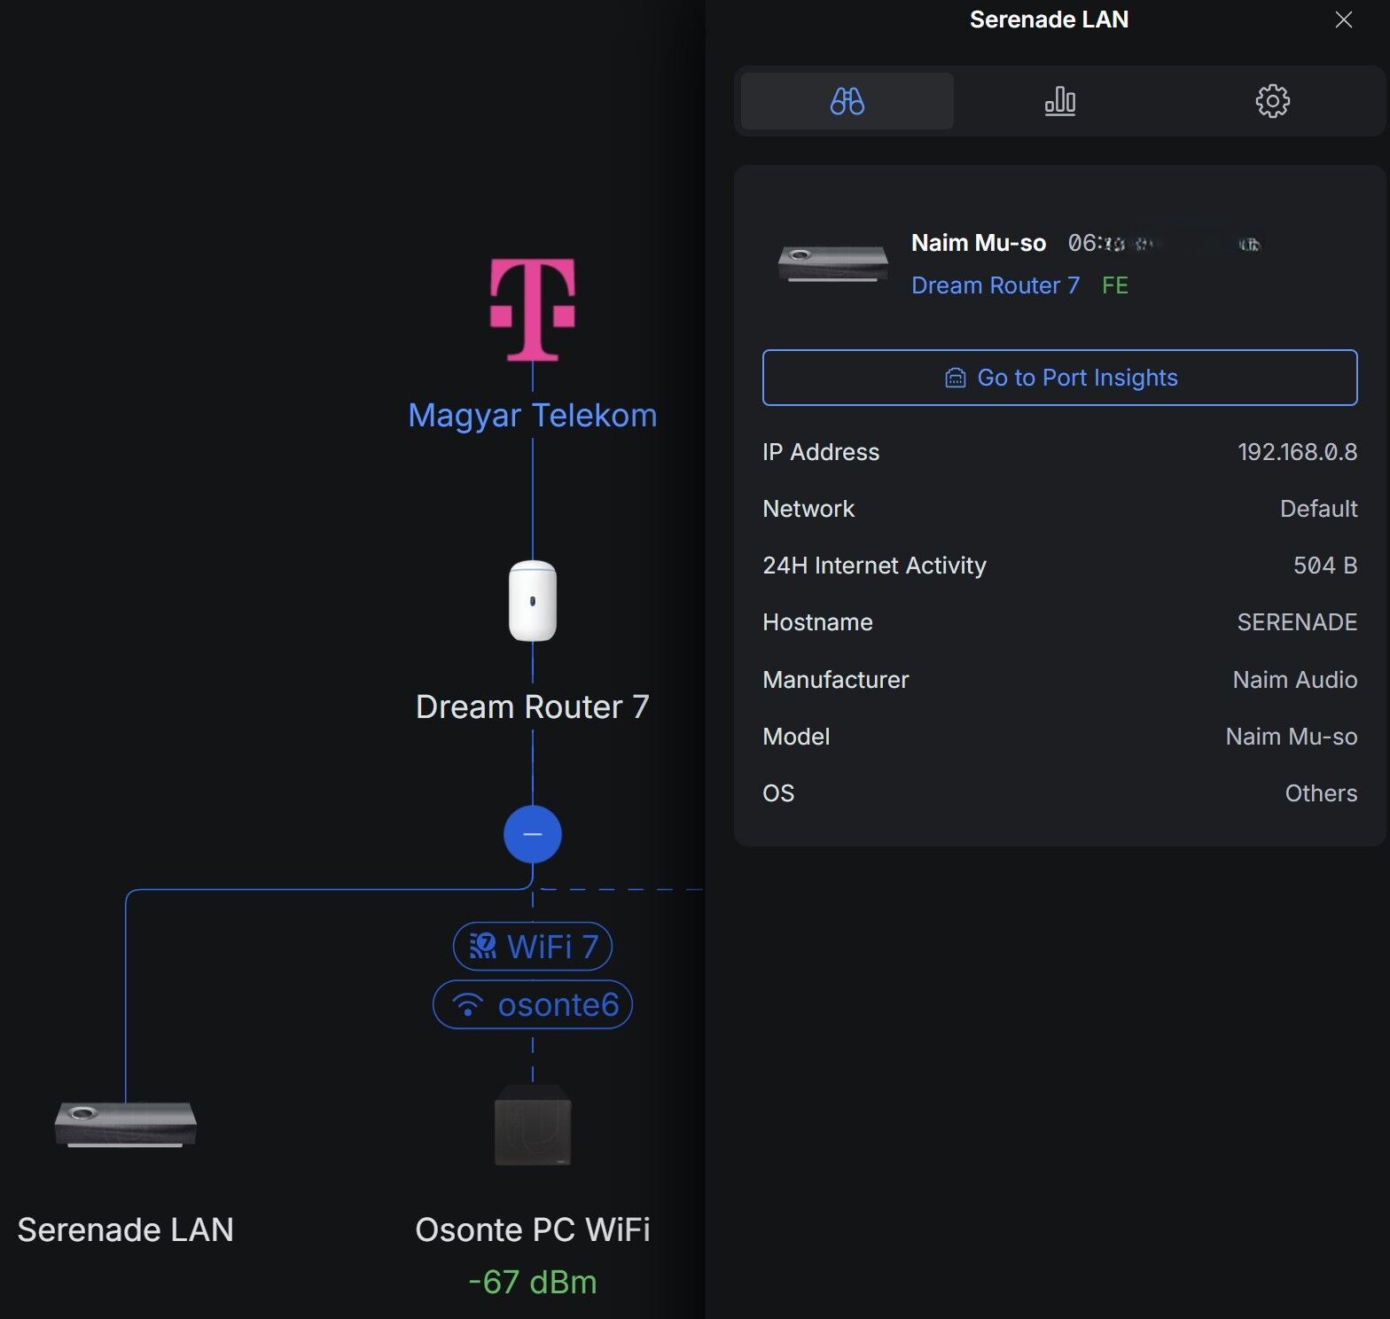Click the 24H Internet Activity value 504 B
Screen dimensions: 1390x1319
[x=1325, y=566]
